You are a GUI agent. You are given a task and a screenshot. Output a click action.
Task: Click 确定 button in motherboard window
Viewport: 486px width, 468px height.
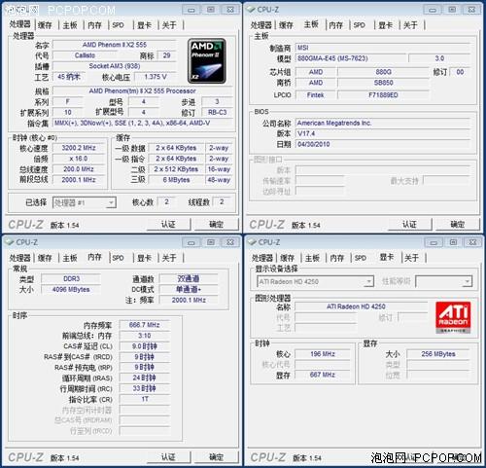(x=458, y=224)
